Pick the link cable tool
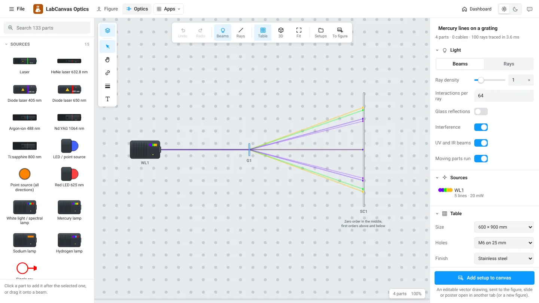 107,73
